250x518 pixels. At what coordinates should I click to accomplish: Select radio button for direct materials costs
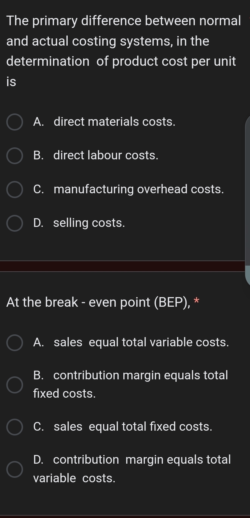15,122
